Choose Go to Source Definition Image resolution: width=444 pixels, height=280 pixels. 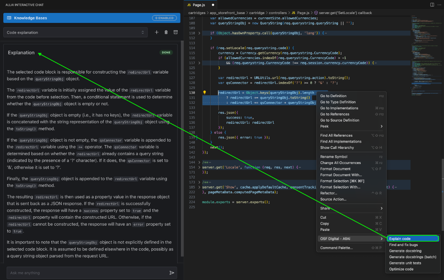[351, 120]
